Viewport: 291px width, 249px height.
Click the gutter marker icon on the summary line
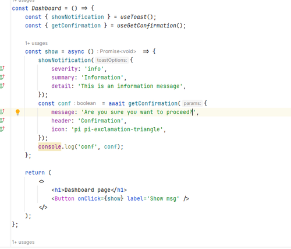click(2, 77)
